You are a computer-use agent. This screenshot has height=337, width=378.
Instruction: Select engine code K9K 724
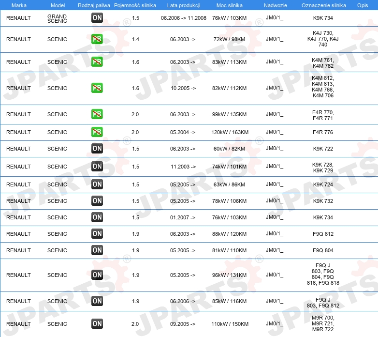[x=323, y=184]
